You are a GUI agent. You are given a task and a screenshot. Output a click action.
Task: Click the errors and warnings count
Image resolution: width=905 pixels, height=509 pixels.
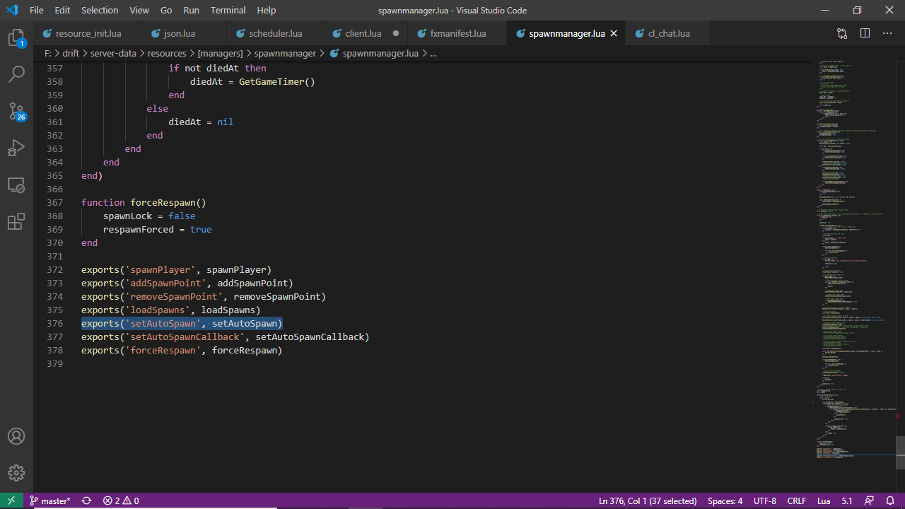[x=121, y=501]
